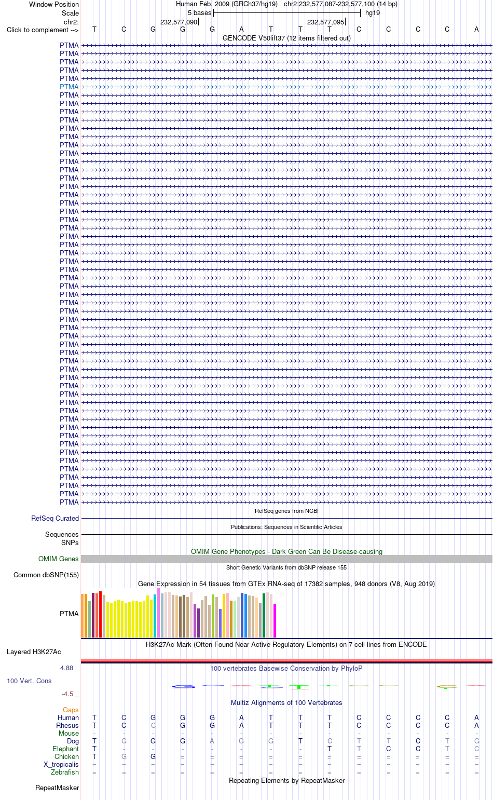Open the Multiz Alignments of 100 Vertebrates title
This screenshot has height=800, width=493.
point(286,702)
